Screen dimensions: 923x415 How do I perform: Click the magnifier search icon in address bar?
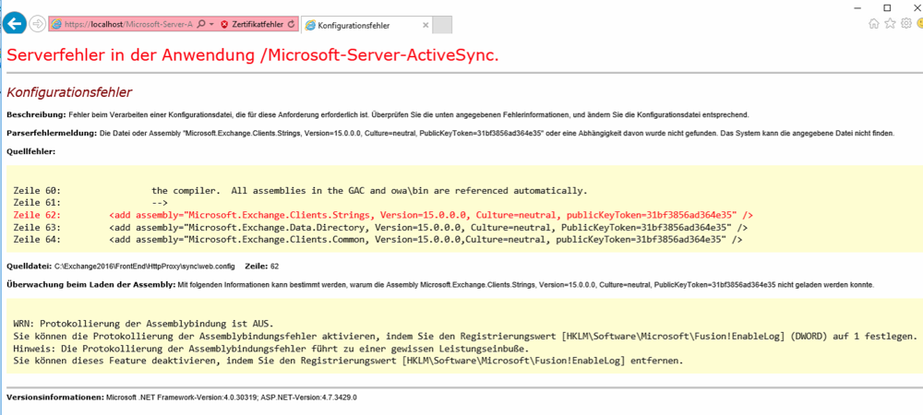coord(200,24)
